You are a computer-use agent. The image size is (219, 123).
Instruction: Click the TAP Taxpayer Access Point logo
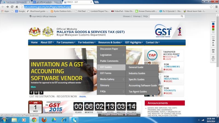[152, 55]
